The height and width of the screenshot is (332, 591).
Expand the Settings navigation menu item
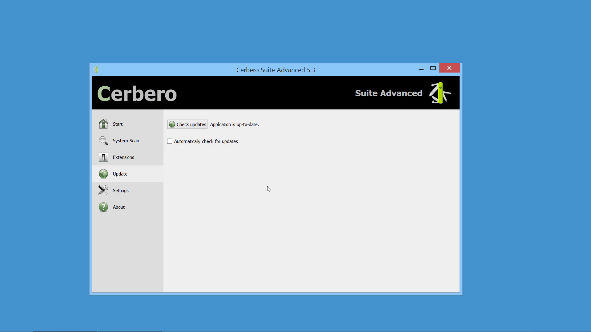(121, 191)
